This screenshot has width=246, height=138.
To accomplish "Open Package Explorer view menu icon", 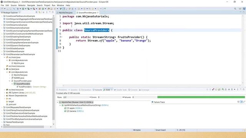I will pyautogui.click(x=47, y=12).
